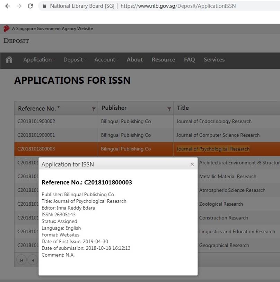Click A Singapore Government Agency Website text
Image resolution: width=280 pixels, height=282 pixels.
(x=52, y=28)
